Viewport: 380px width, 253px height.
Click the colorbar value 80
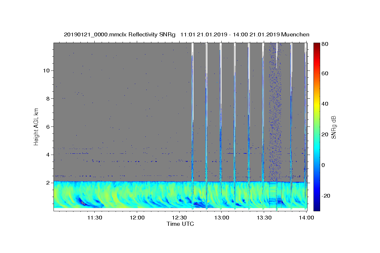(325, 44)
